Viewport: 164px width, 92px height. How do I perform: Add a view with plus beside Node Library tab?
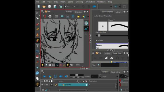click(125, 72)
